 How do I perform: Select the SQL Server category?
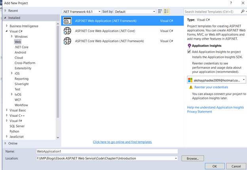(17, 126)
